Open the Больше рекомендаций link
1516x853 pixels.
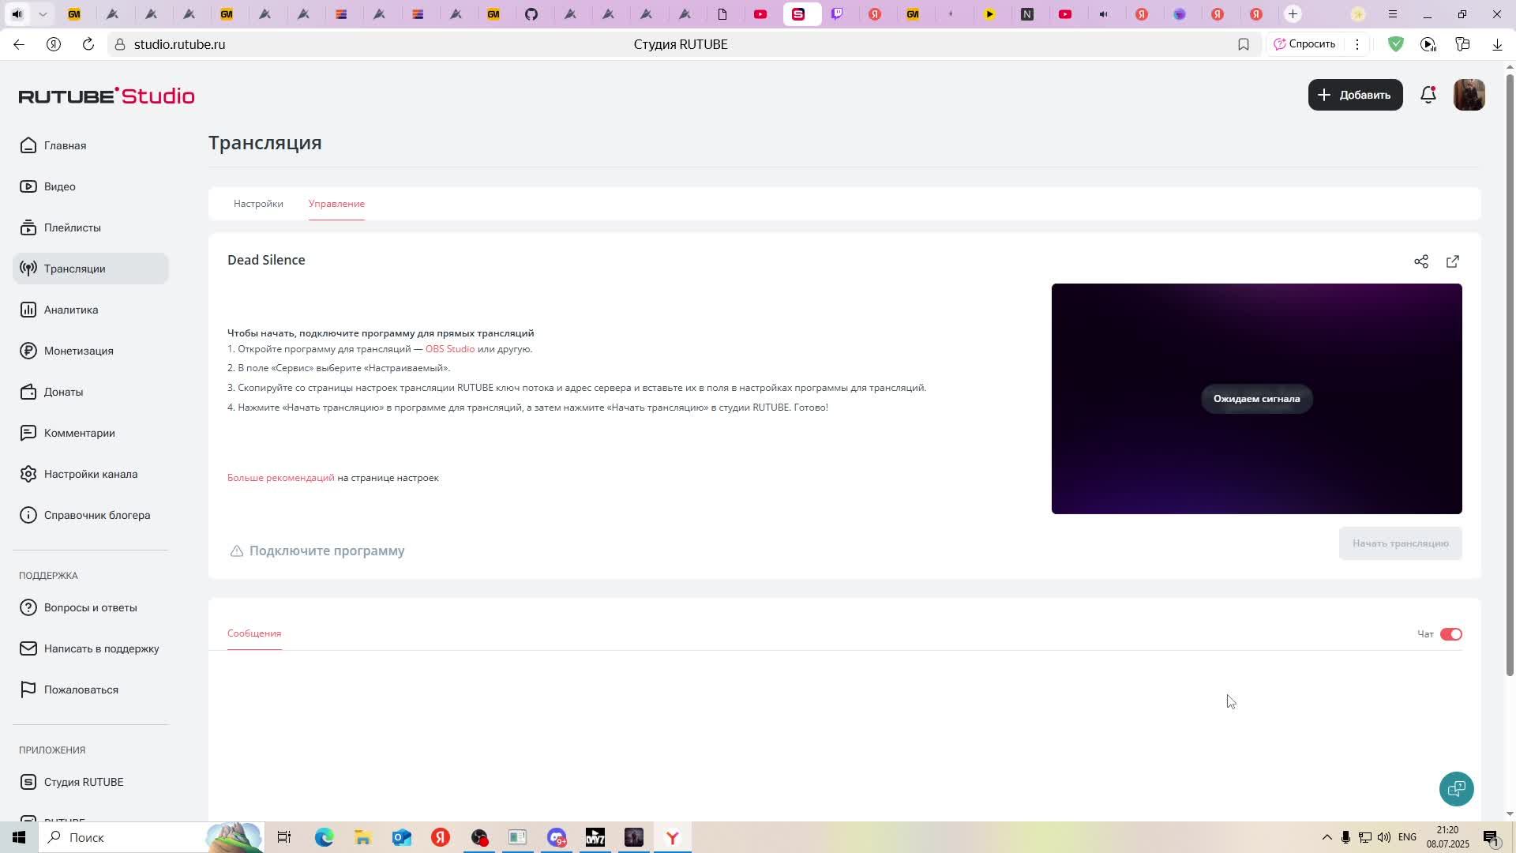click(x=281, y=478)
